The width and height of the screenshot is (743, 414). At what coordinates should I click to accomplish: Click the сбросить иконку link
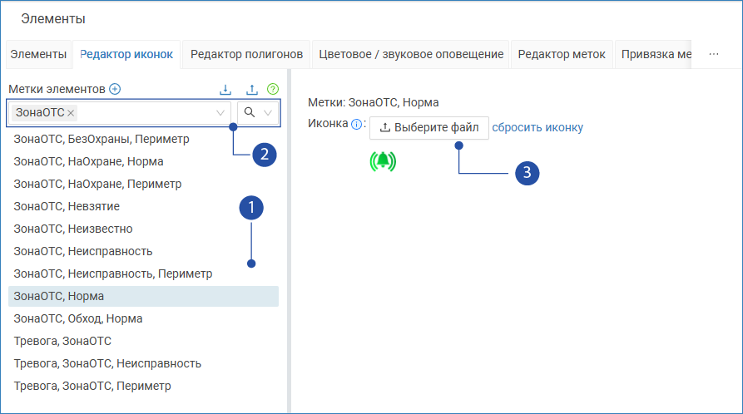537,127
